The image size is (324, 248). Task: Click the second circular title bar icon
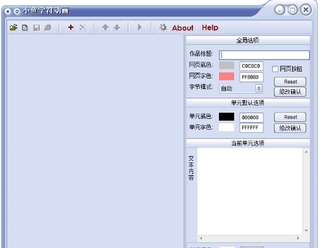coord(17,11)
